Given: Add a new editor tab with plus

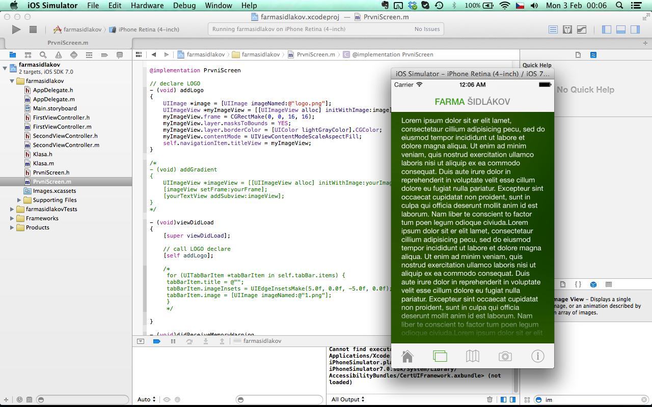Looking at the screenshot, I should coord(646,43).
